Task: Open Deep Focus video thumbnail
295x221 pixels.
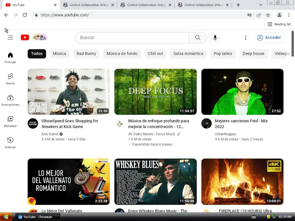Action: point(156,92)
